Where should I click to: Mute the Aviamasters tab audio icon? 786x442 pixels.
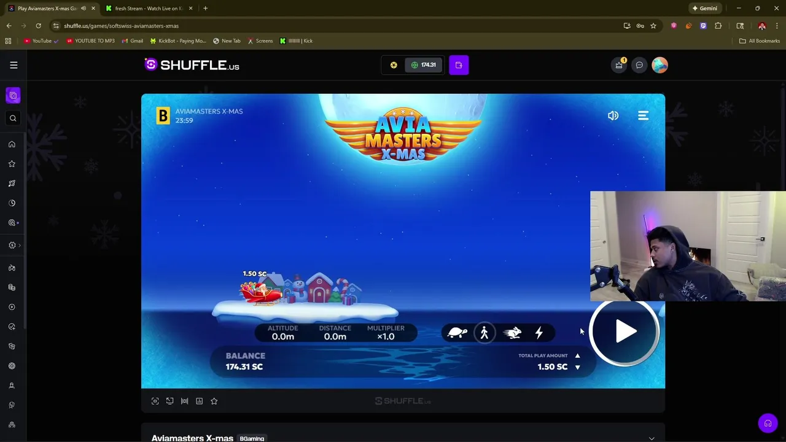click(x=84, y=9)
